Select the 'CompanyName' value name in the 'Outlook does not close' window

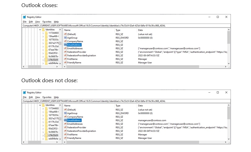click(75, 117)
